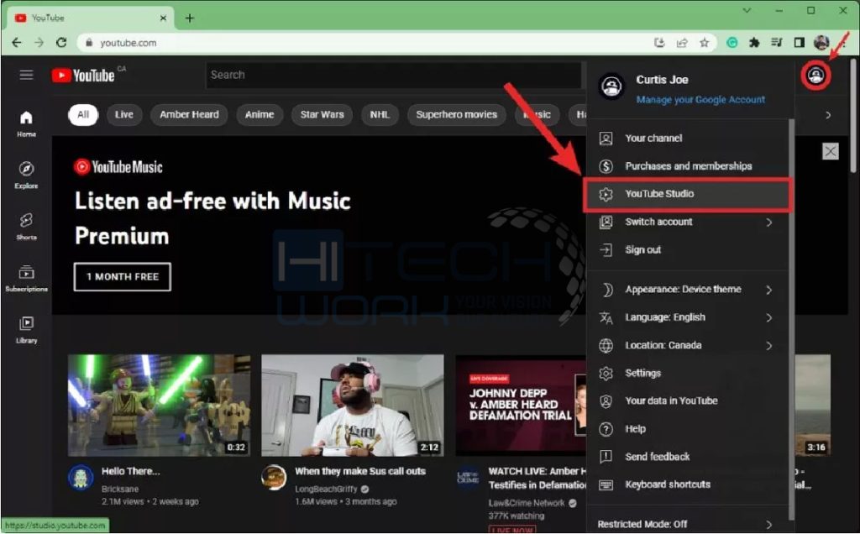Screen dimensions: 860x534
Task: Open Library in the sidebar
Action: (26, 329)
